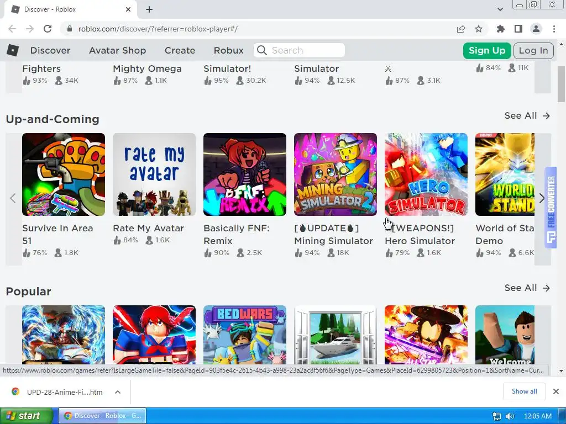The image size is (566, 424).
Task: Click the padlock site info icon
Action: tap(70, 29)
